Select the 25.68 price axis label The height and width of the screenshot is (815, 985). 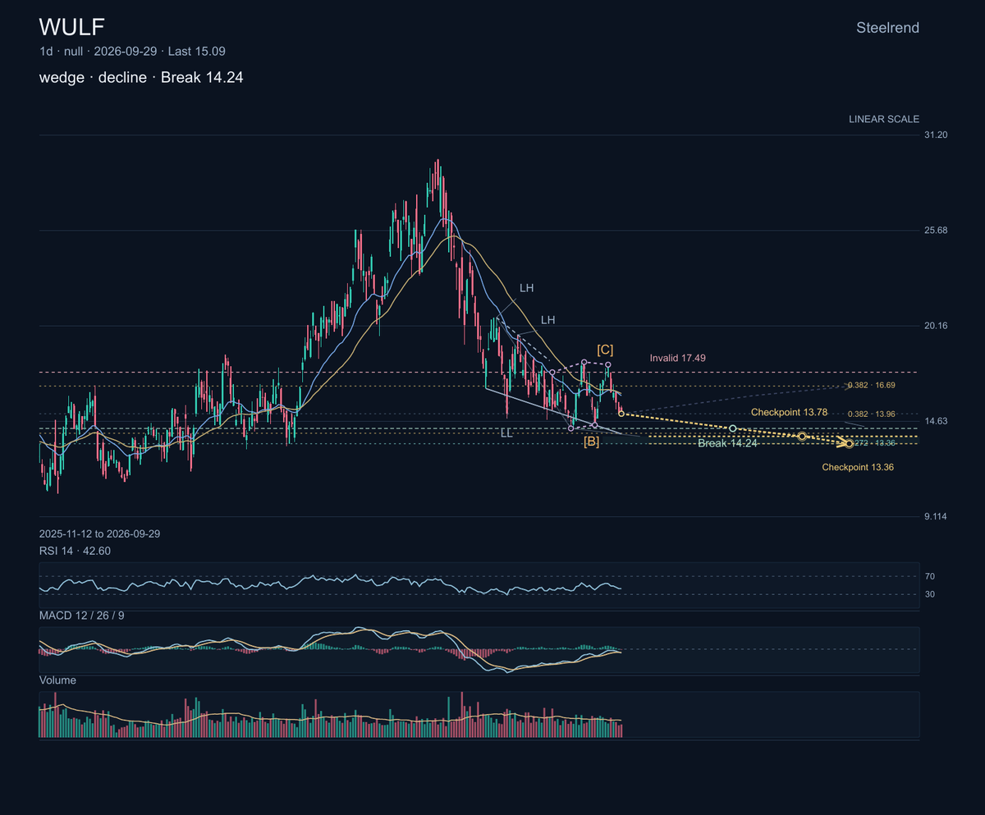point(937,230)
